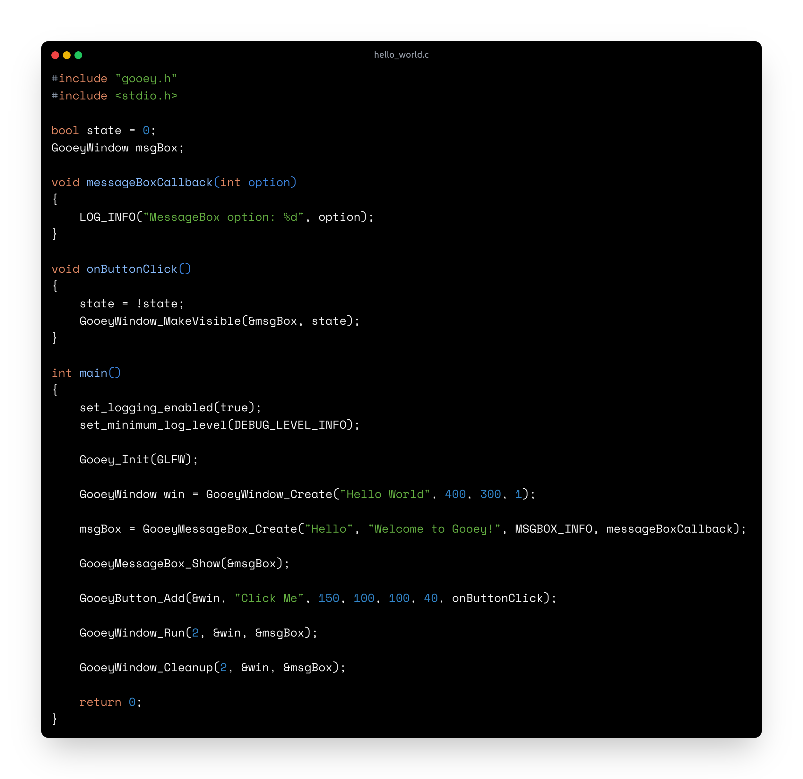Click the green maximize window dot
803x779 pixels.
tap(78, 55)
